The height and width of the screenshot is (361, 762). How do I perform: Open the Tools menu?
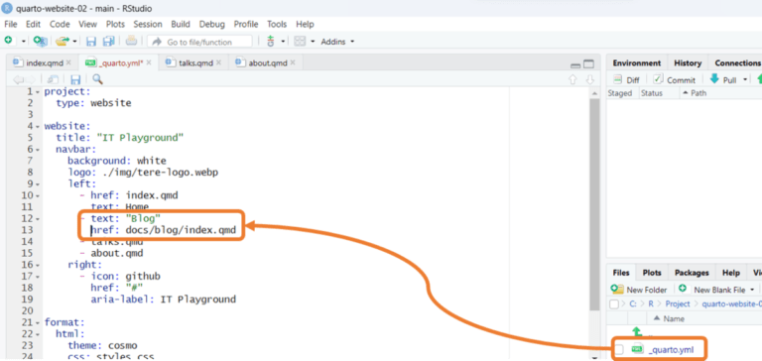(277, 24)
